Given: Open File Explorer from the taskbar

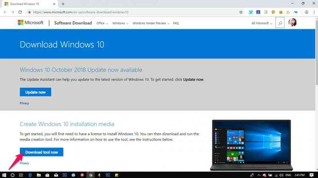Looking at the screenshot, I should [x=39, y=175].
